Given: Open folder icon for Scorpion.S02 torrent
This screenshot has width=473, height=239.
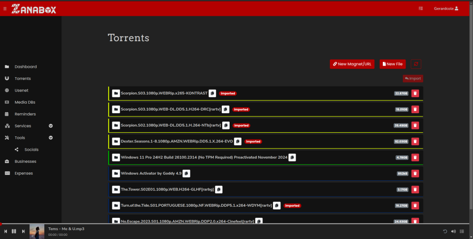Looking at the screenshot, I should point(116,125).
